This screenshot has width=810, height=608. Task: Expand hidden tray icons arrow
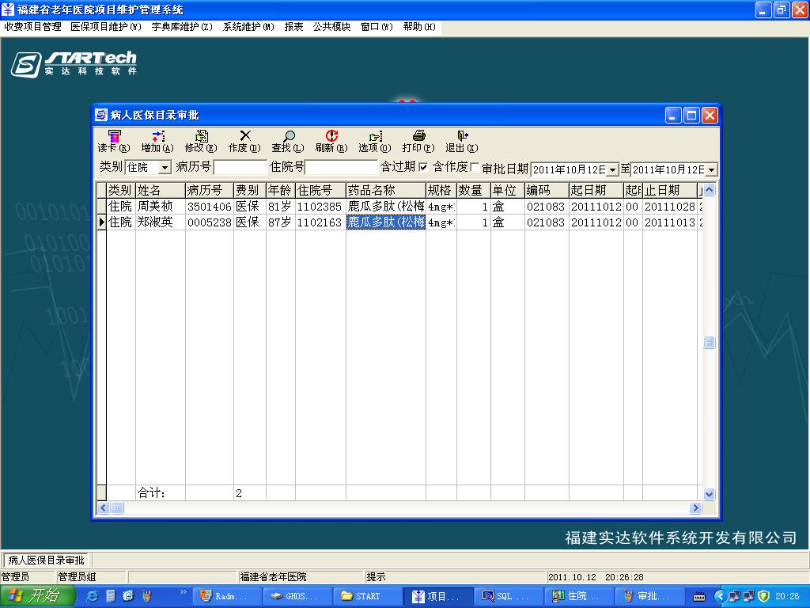720,596
